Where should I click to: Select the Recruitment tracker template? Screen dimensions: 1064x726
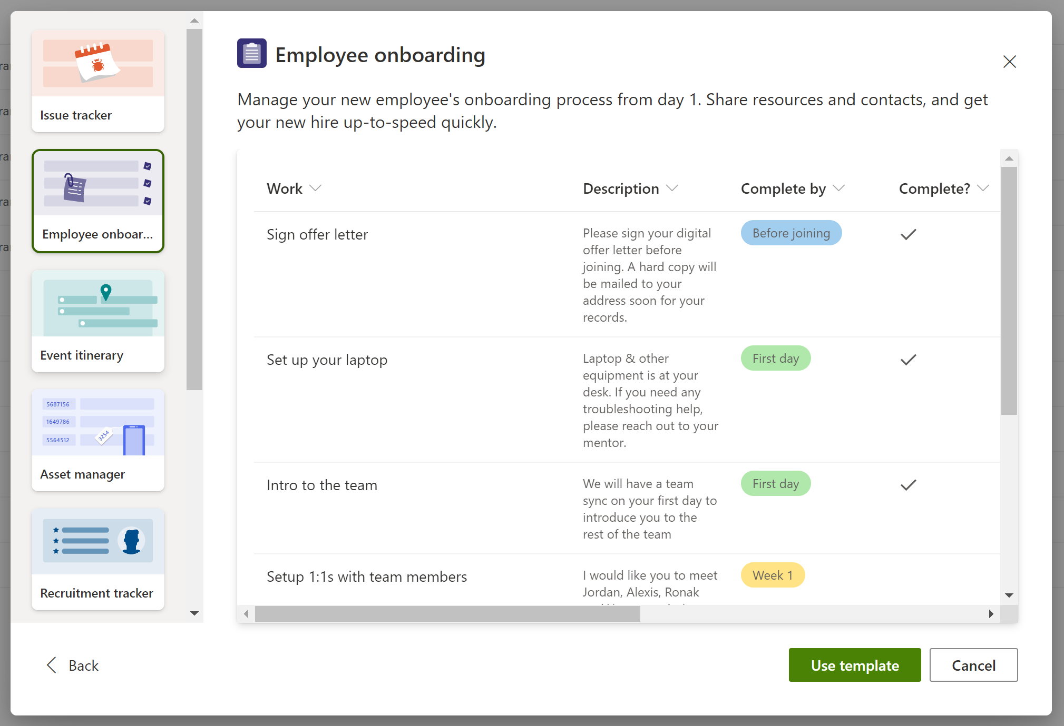(98, 559)
